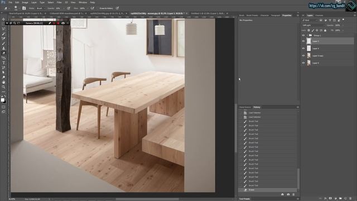Switch to the Clone Source tab
Viewport: 357px width, 201px height.
tap(245, 107)
